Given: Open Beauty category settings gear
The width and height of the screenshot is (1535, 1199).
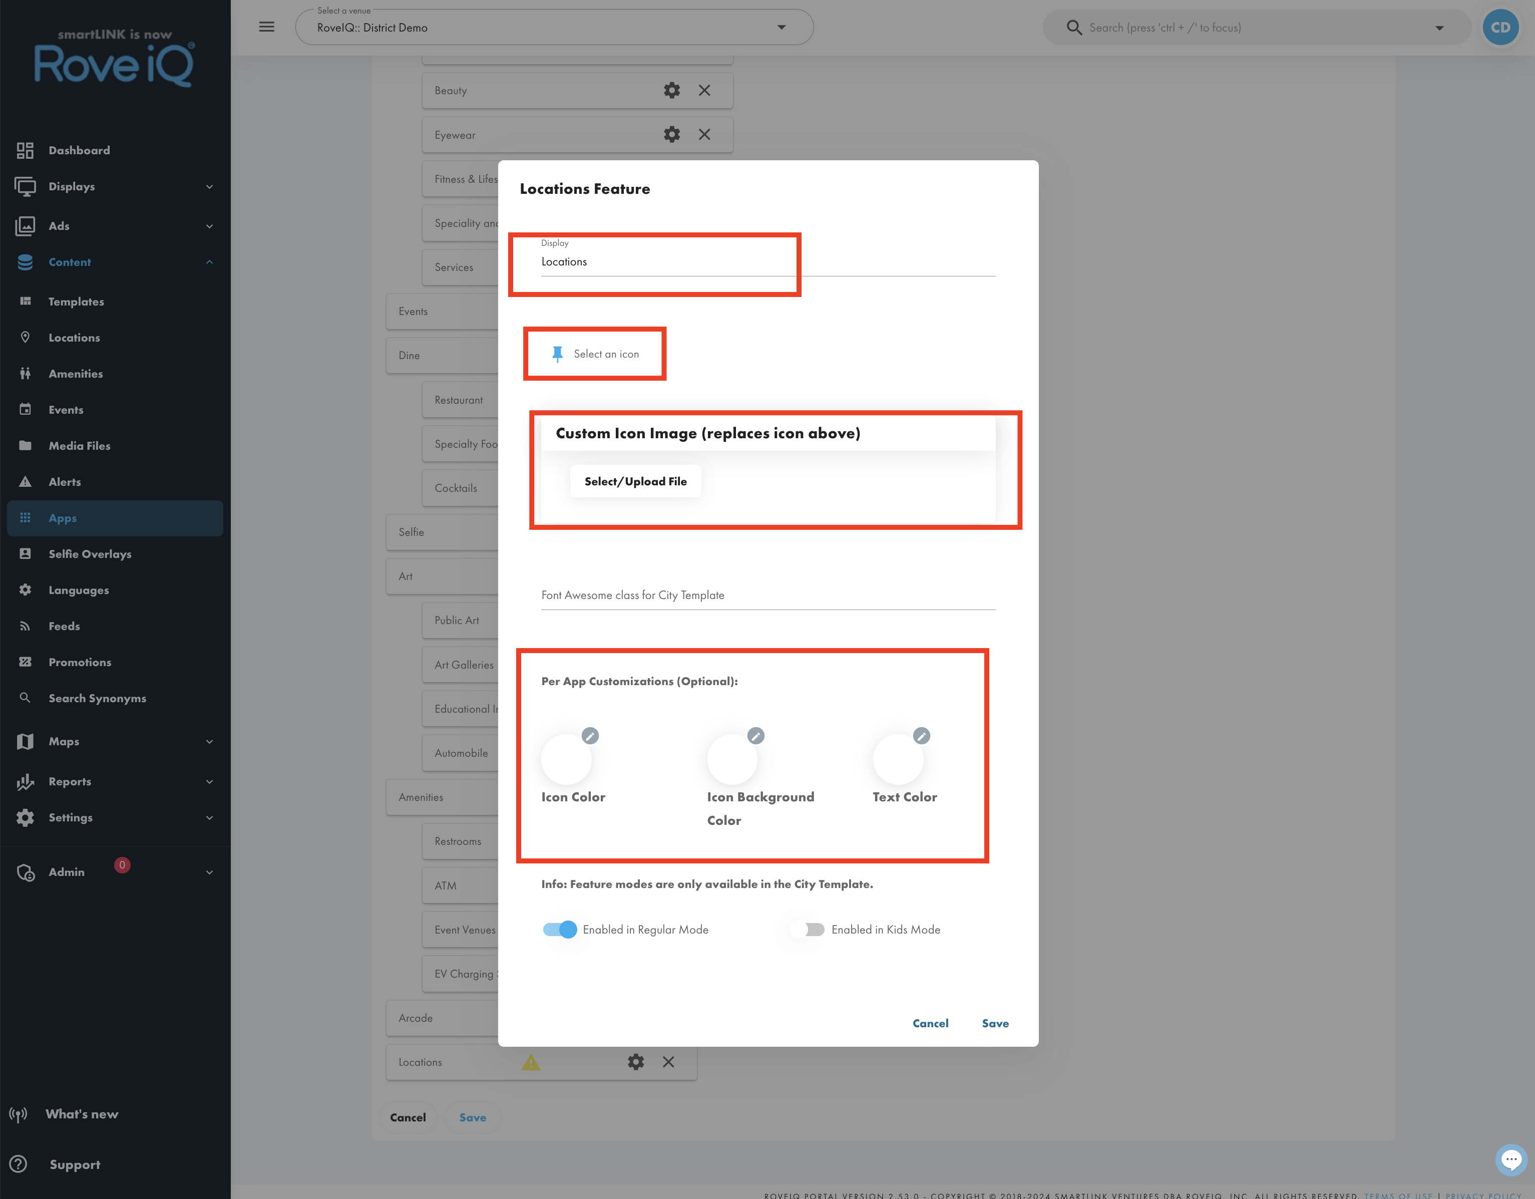Looking at the screenshot, I should (672, 90).
